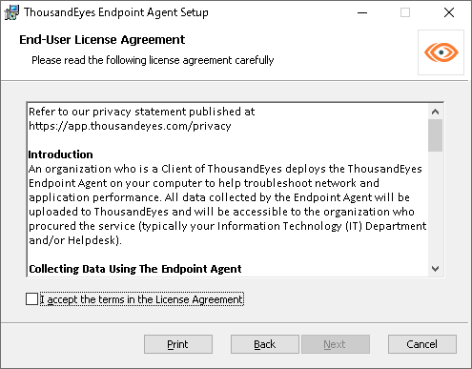The image size is (472, 369).
Task: Click the 'End-User License Agreement' title
Action: (x=102, y=40)
